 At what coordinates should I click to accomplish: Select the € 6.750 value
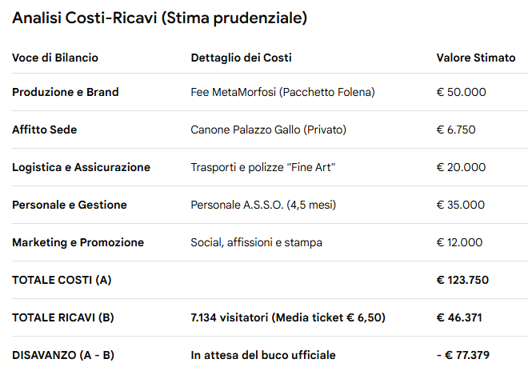457,130
